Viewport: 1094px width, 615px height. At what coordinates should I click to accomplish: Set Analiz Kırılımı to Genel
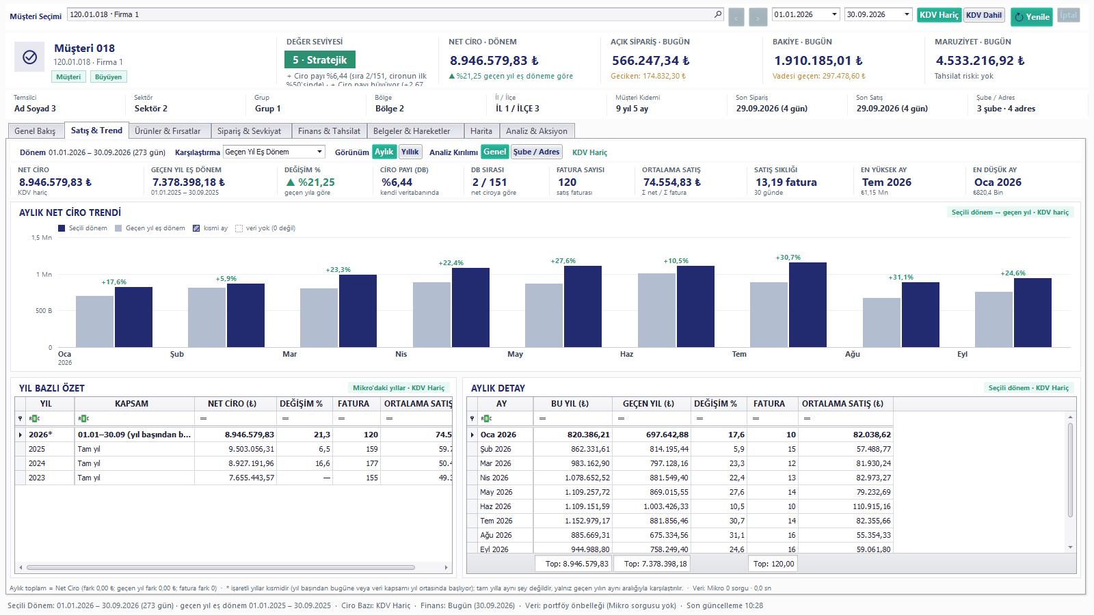point(494,152)
